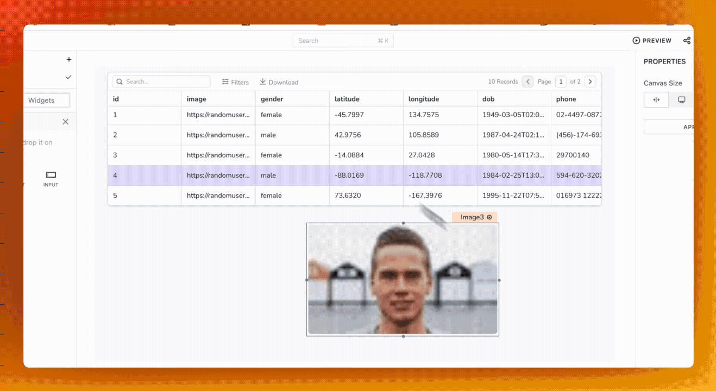Select the INPUT widget in the widgets panel
This screenshot has height=391, width=716.
point(51,178)
